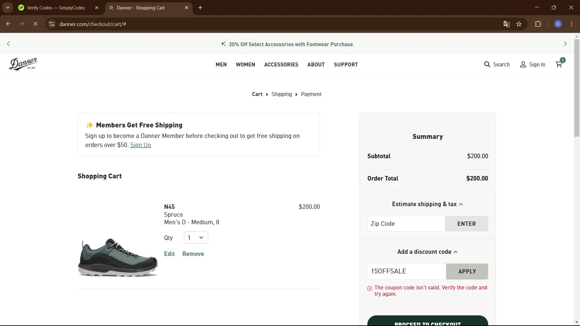Open the Chrome three-dot menu
This screenshot has width=580, height=326.
tap(571, 24)
